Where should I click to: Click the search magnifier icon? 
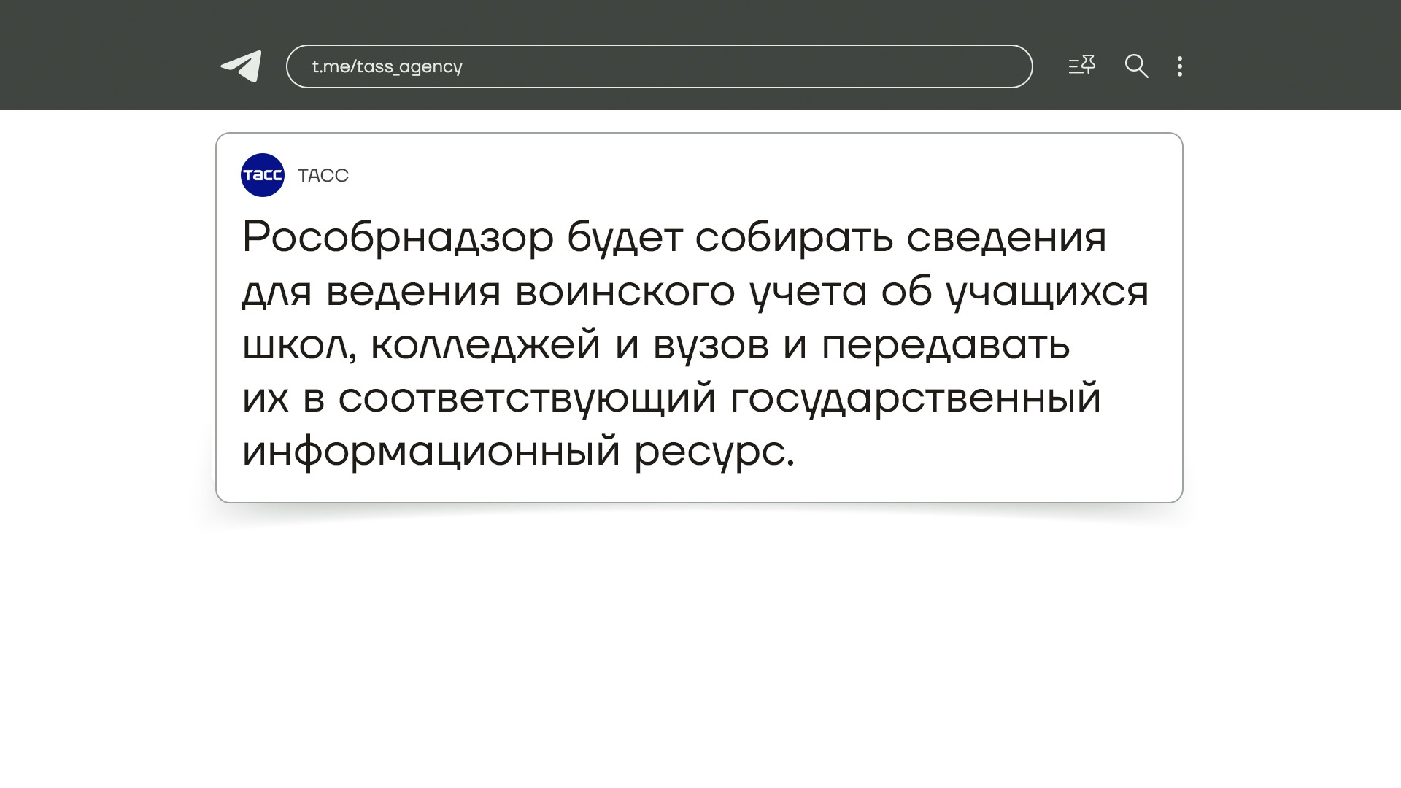tap(1136, 66)
